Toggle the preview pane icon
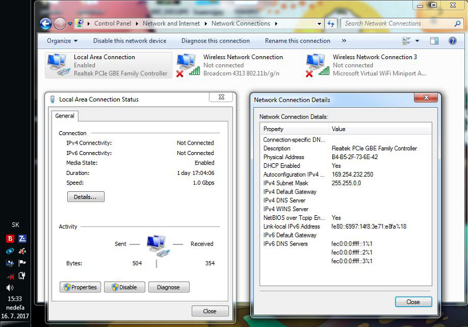 click(x=434, y=41)
